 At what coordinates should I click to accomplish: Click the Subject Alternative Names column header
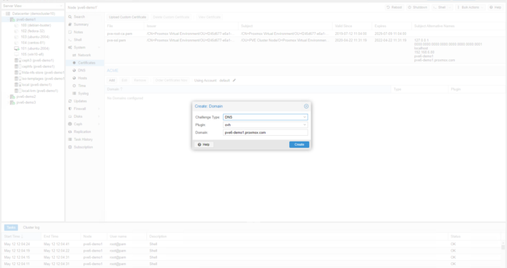pos(458,26)
